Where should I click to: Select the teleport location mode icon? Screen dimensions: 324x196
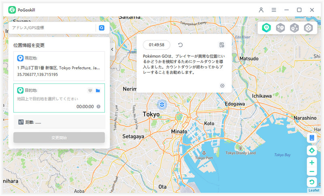(266, 27)
